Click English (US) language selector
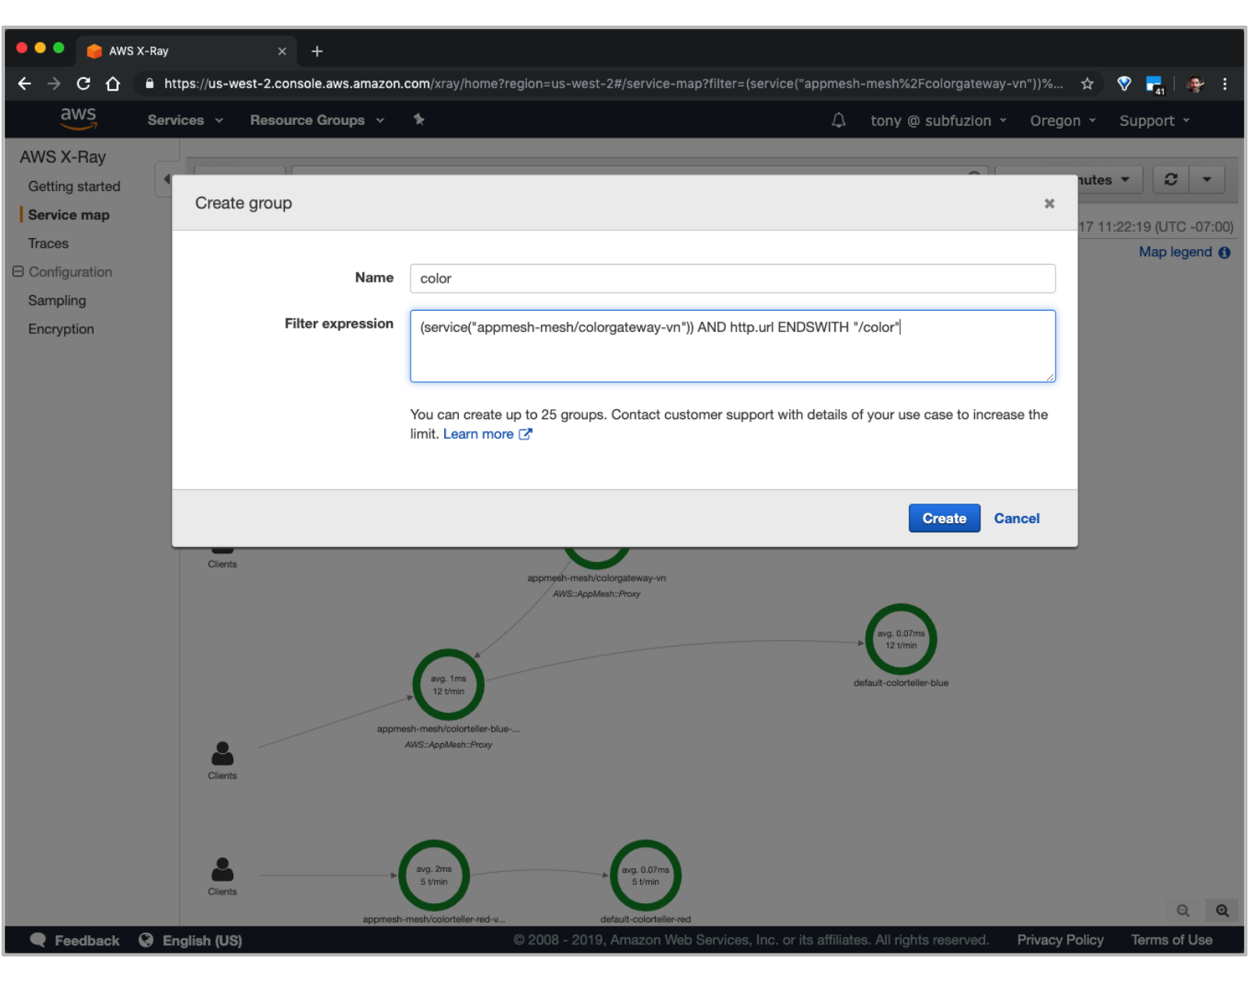Image resolution: width=1249 pixels, height=982 pixels. (x=202, y=941)
